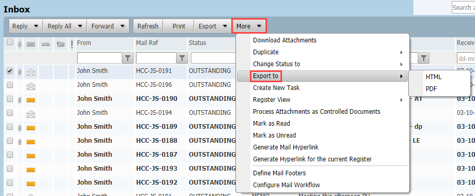Check the checkbox for mail HCC-JS-0189
475x196 pixels.
pos(10,127)
